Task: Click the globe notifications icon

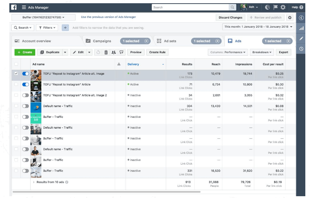Action: [267, 7]
